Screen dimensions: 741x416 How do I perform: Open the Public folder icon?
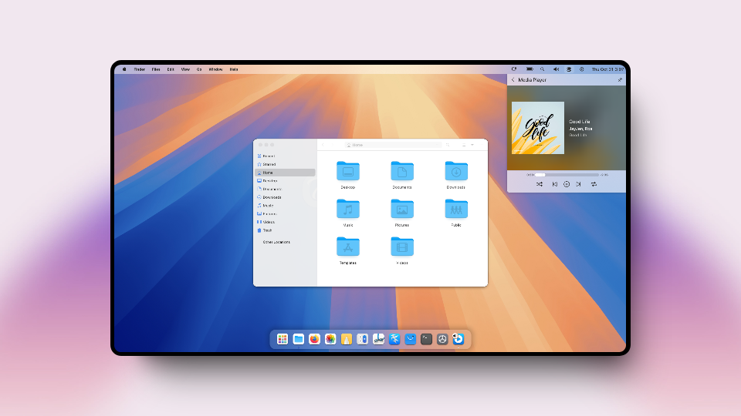pos(456,209)
